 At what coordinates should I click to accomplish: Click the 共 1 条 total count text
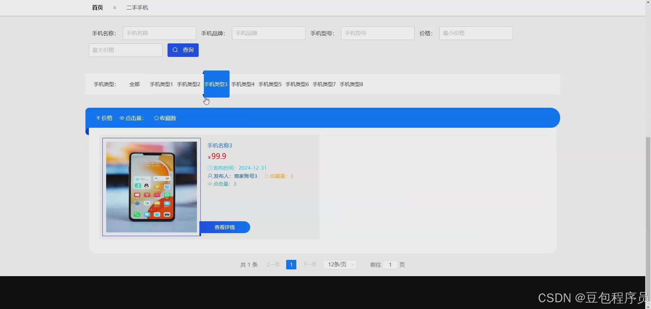pos(249,265)
